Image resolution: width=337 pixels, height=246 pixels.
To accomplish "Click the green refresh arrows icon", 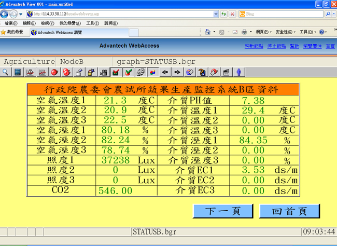I will pyautogui.click(x=224, y=14).
